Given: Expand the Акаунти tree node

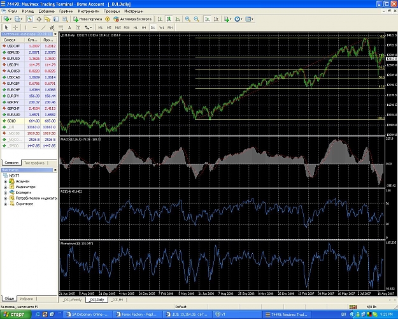Looking at the screenshot, I should (x=5, y=181).
